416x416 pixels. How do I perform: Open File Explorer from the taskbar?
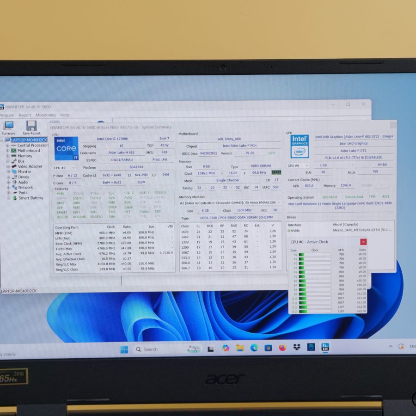point(240,348)
